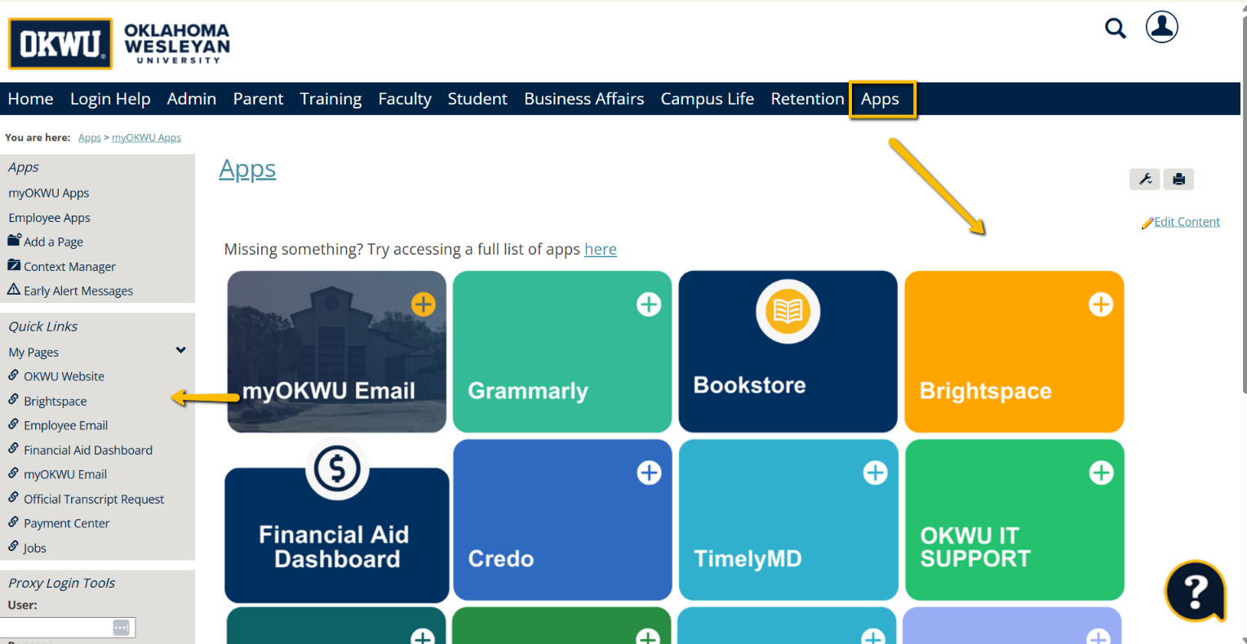Open the TimelyMD app tile
Image resolution: width=1247 pixels, height=644 pixels.
788,520
